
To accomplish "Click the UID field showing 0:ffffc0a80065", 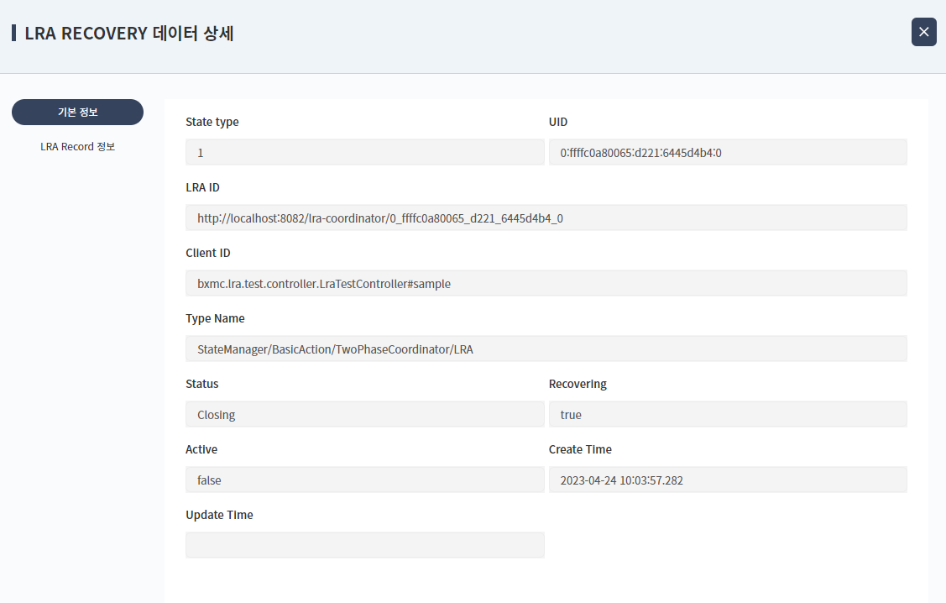I will pos(727,151).
